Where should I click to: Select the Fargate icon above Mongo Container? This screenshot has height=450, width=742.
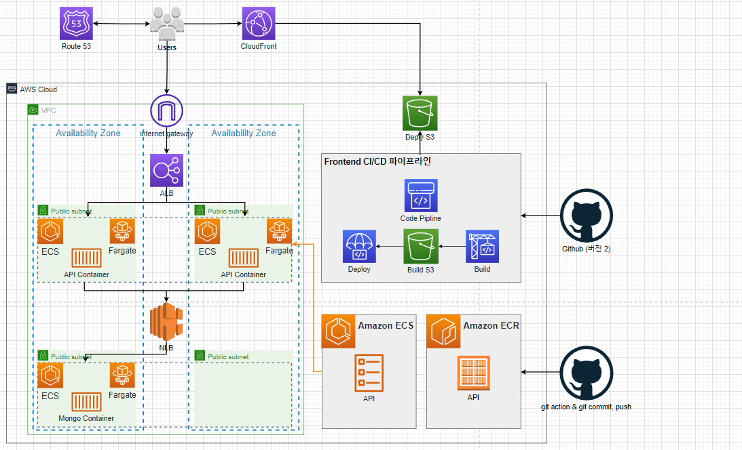pos(122,375)
